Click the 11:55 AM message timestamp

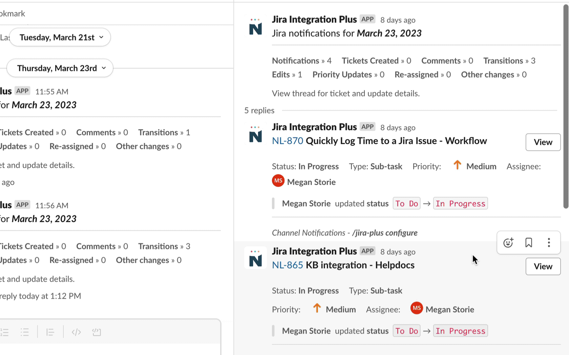[52, 92]
